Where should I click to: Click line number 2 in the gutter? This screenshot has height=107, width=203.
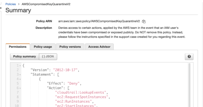click(x=18, y=70)
